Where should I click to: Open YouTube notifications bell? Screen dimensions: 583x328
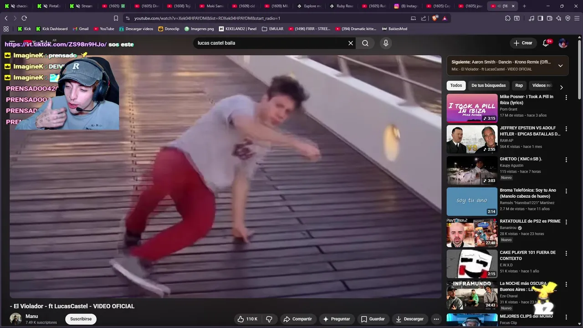[546, 43]
